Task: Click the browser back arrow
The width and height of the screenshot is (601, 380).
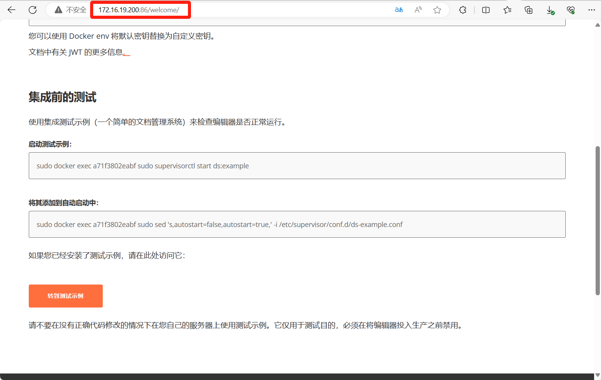Action: click(12, 10)
